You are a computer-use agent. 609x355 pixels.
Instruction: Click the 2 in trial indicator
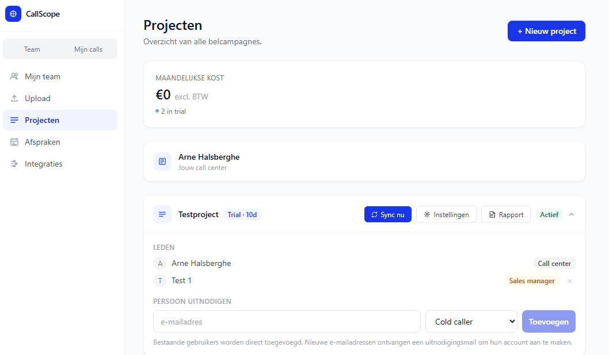click(171, 111)
